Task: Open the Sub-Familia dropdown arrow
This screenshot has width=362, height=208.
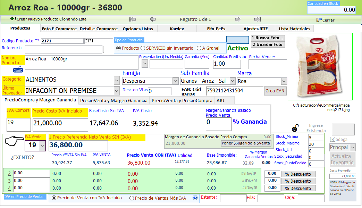Action: pos(233,81)
